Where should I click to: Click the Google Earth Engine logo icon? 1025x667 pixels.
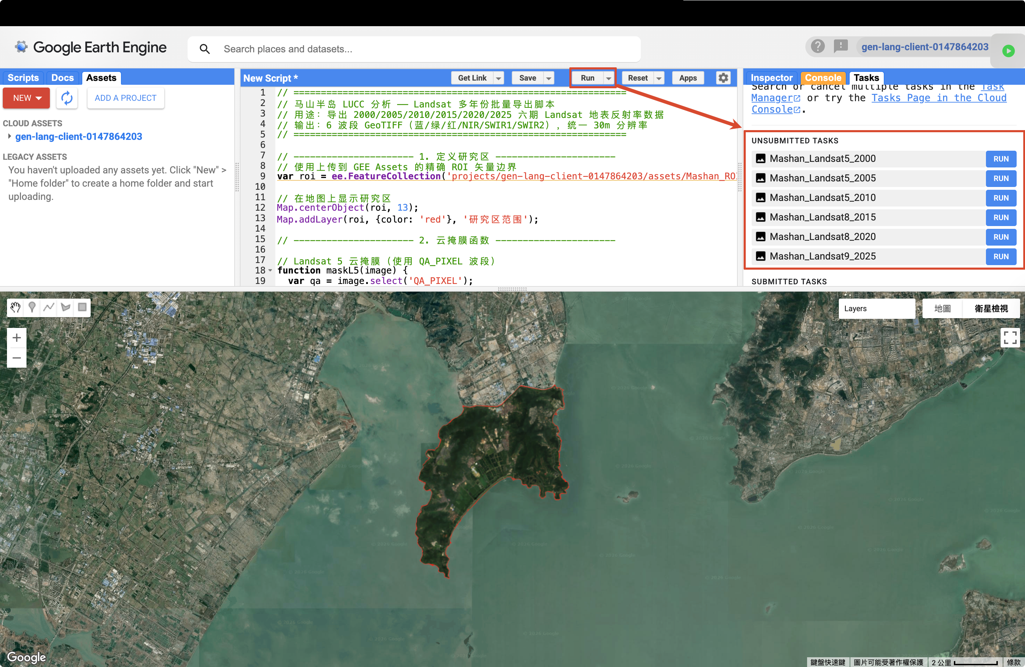tap(21, 47)
